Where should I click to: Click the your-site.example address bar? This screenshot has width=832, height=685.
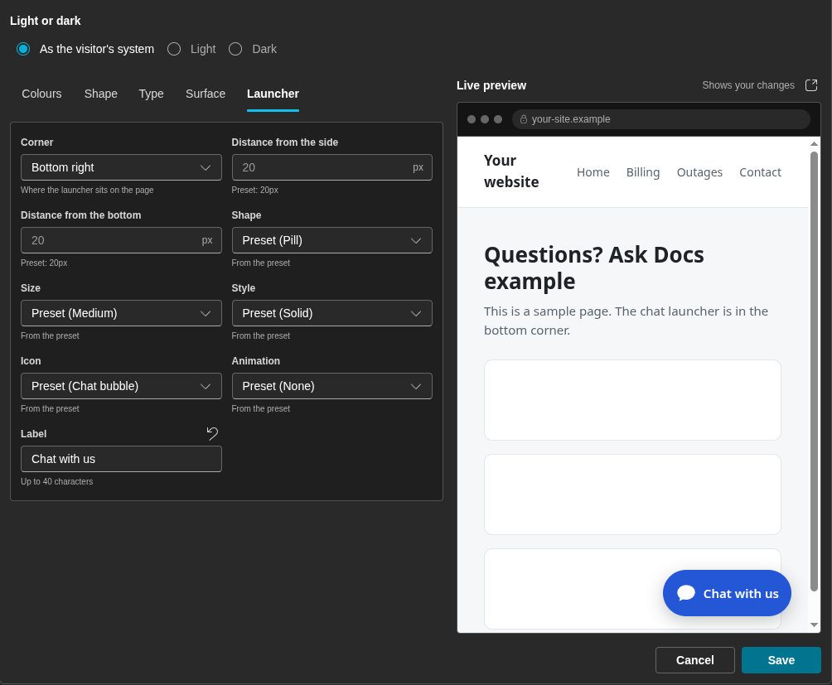click(661, 119)
